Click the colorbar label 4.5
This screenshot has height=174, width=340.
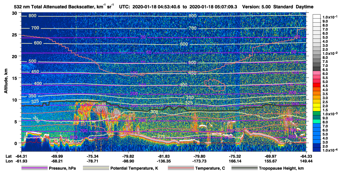[x=325, y=86]
